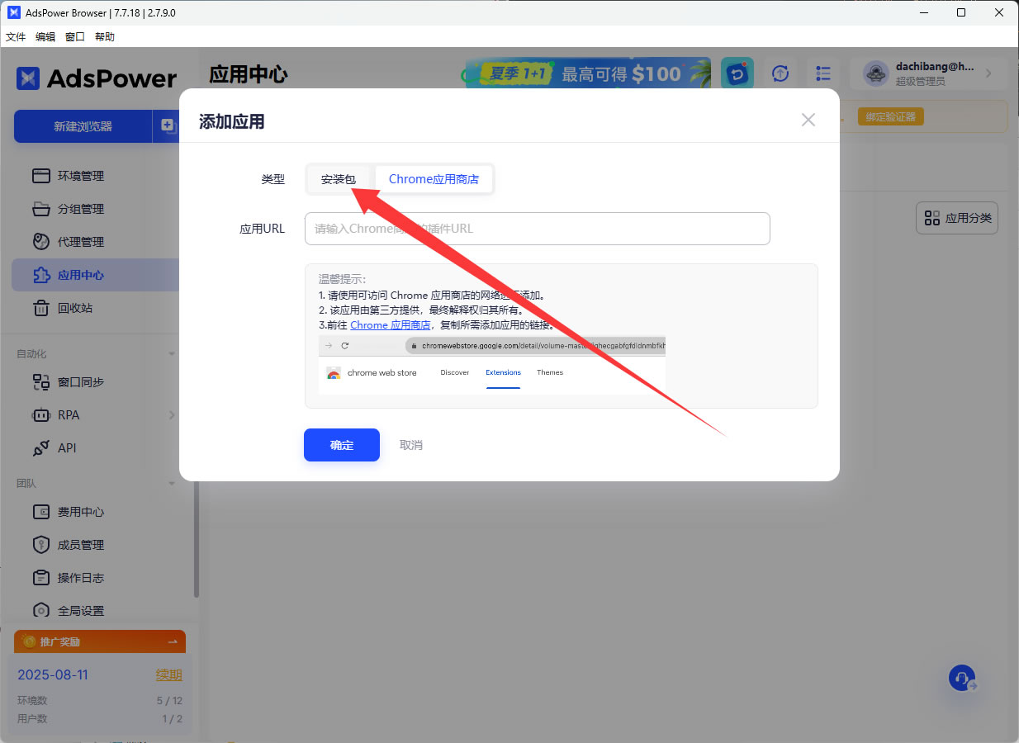Click the 确定 confirm button
This screenshot has height=743, width=1019.
(x=342, y=445)
